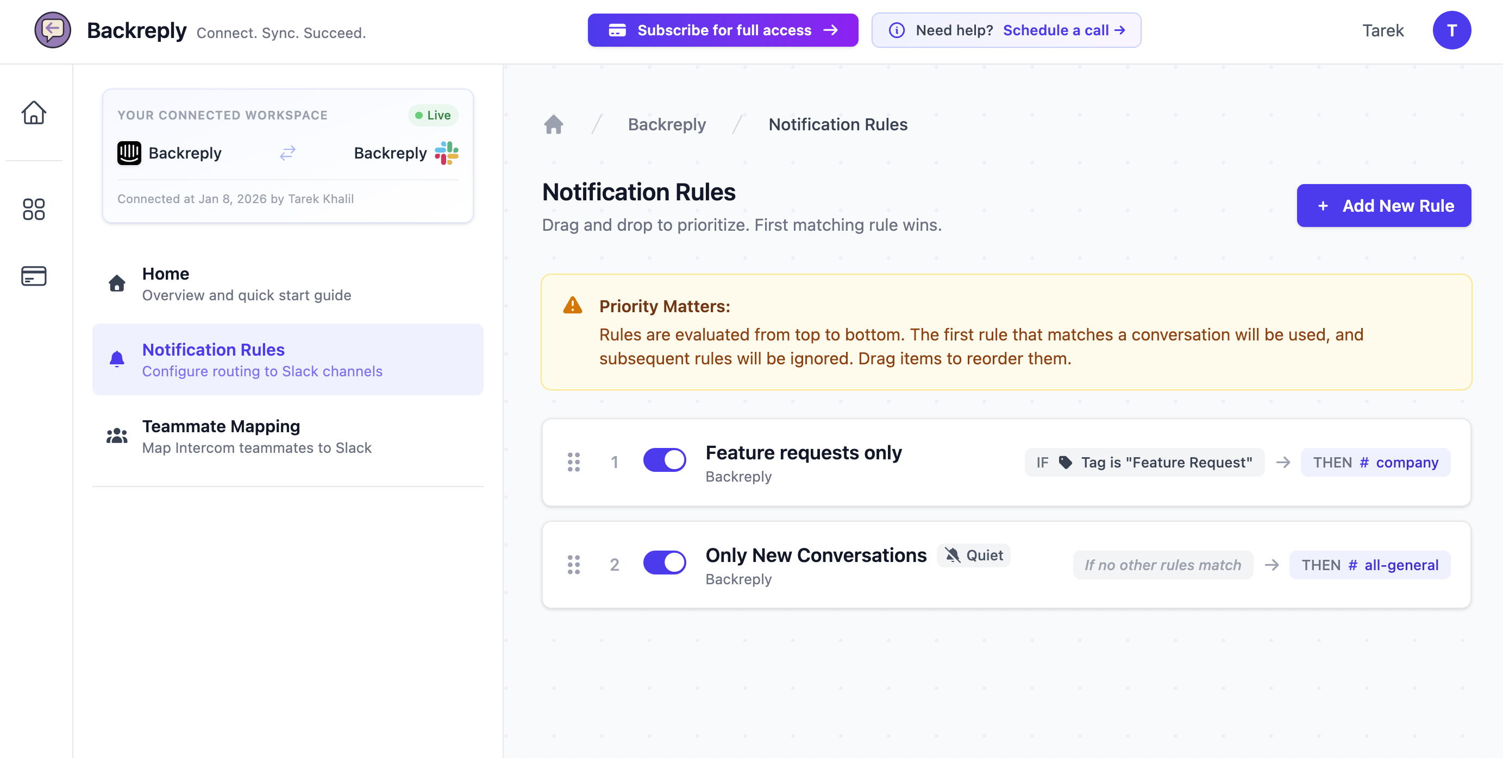Image resolution: width=1503 pixels, height=758 pixels.
Task: Grab drag handle of Only New Conversations rule
Action: click(x=574, y=564)
